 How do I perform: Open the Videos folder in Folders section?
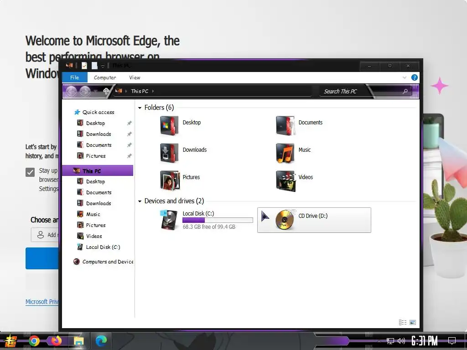(x=294, y=180)
